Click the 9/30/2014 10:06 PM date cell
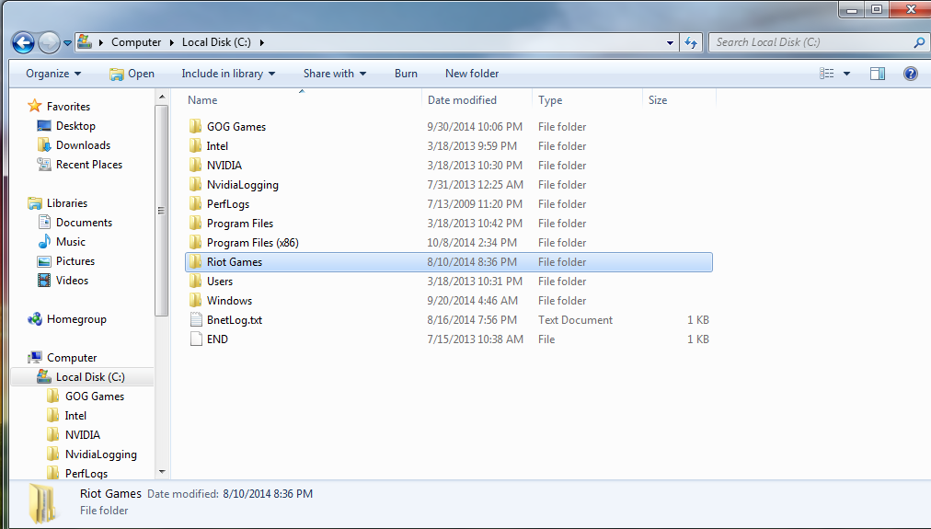The image size is (931, 529). click(475, 126)
